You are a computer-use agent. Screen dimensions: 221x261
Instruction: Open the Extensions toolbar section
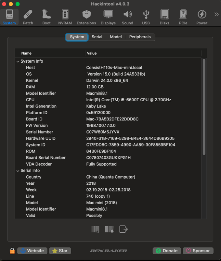pos(86,17)
